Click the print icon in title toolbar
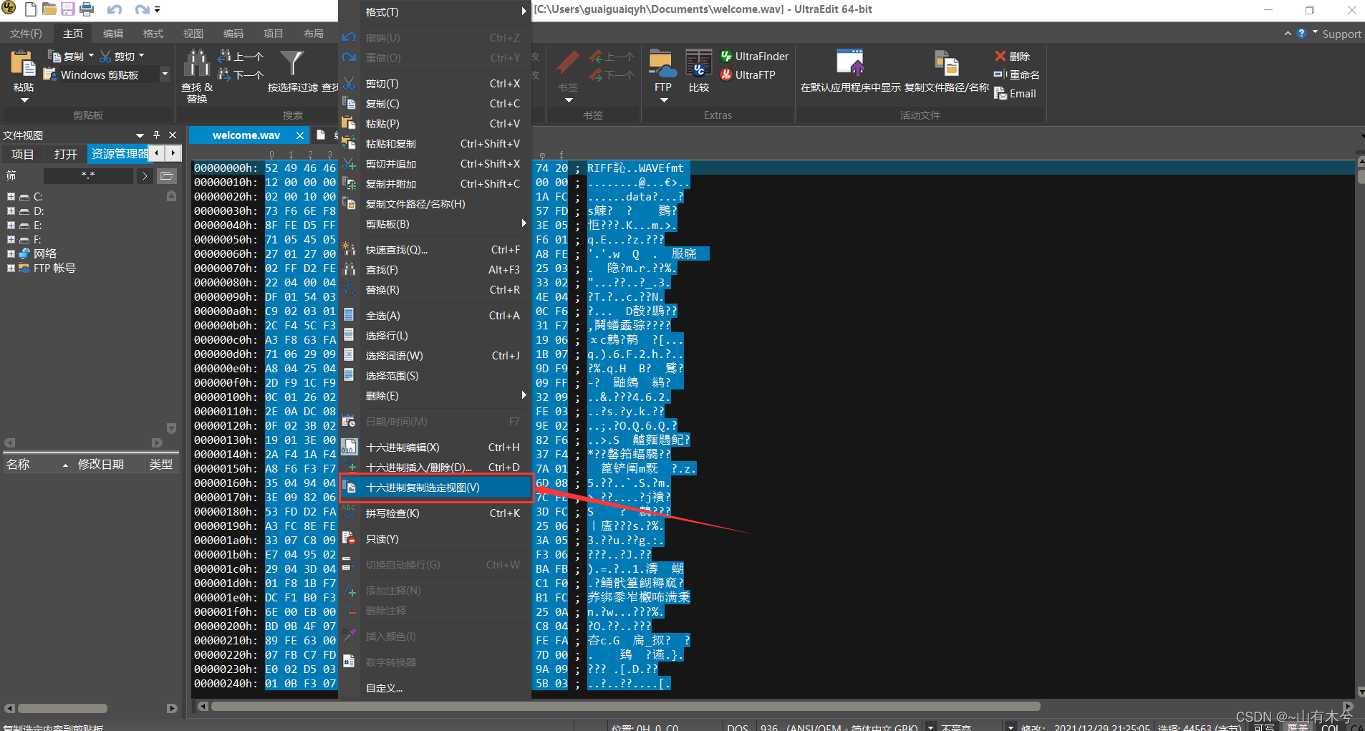This screenshot has width=1365, height=731. pos(87,9)
